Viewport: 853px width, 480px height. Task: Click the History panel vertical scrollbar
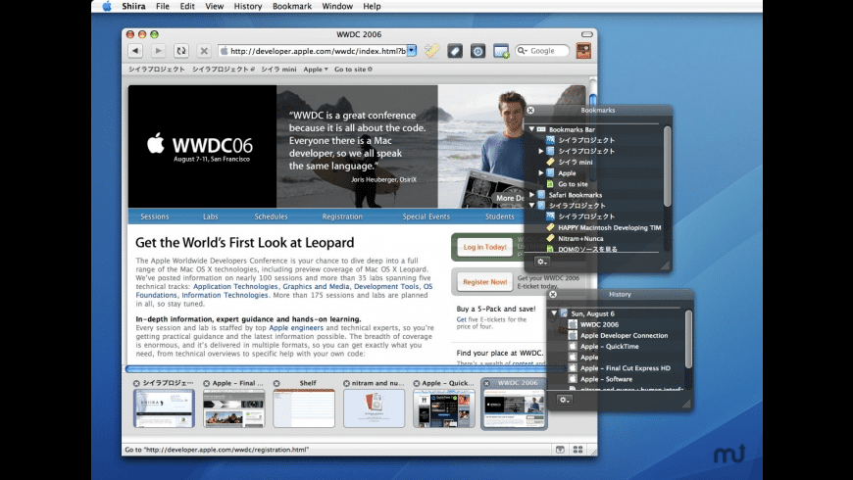click(688, 340)
